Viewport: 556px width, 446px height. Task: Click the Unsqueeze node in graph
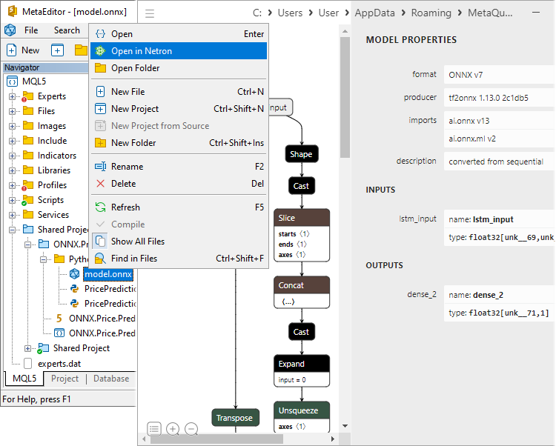pyautogui.click(x=302, y=410)
